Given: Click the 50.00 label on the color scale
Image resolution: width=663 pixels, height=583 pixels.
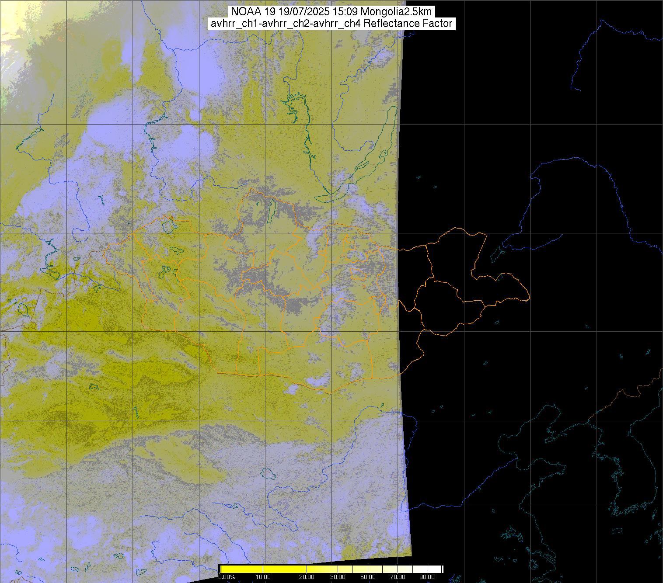Looking at the screenshot, I should coord(368,577).
